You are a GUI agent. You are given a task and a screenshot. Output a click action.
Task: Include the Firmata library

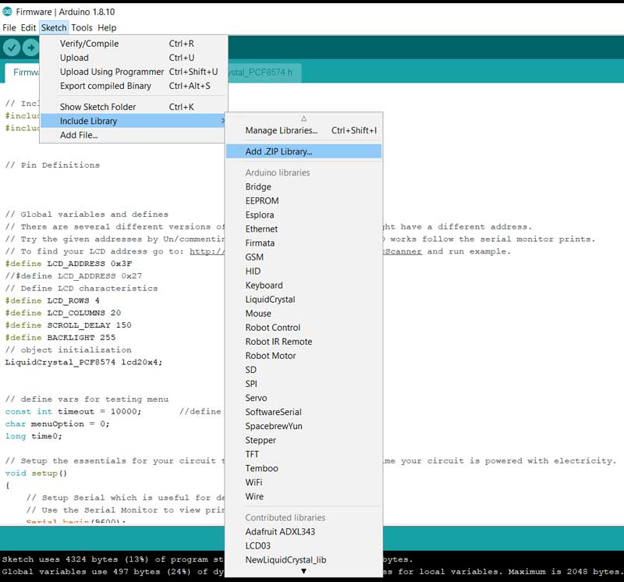[303, 243]
